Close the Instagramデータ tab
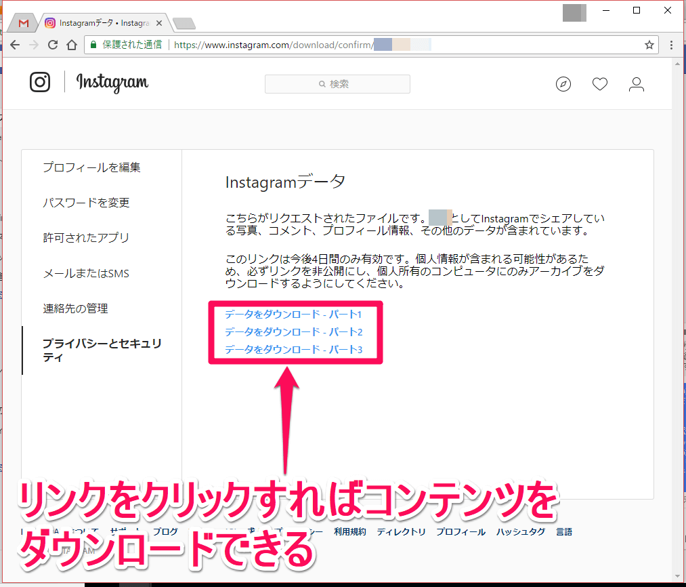 (159, 23)
